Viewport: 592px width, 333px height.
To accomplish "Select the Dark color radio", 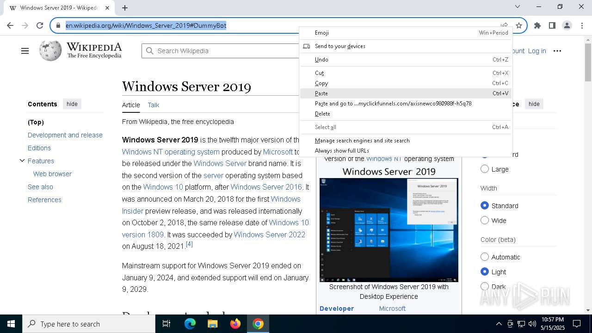I will [x=485, y=287].
